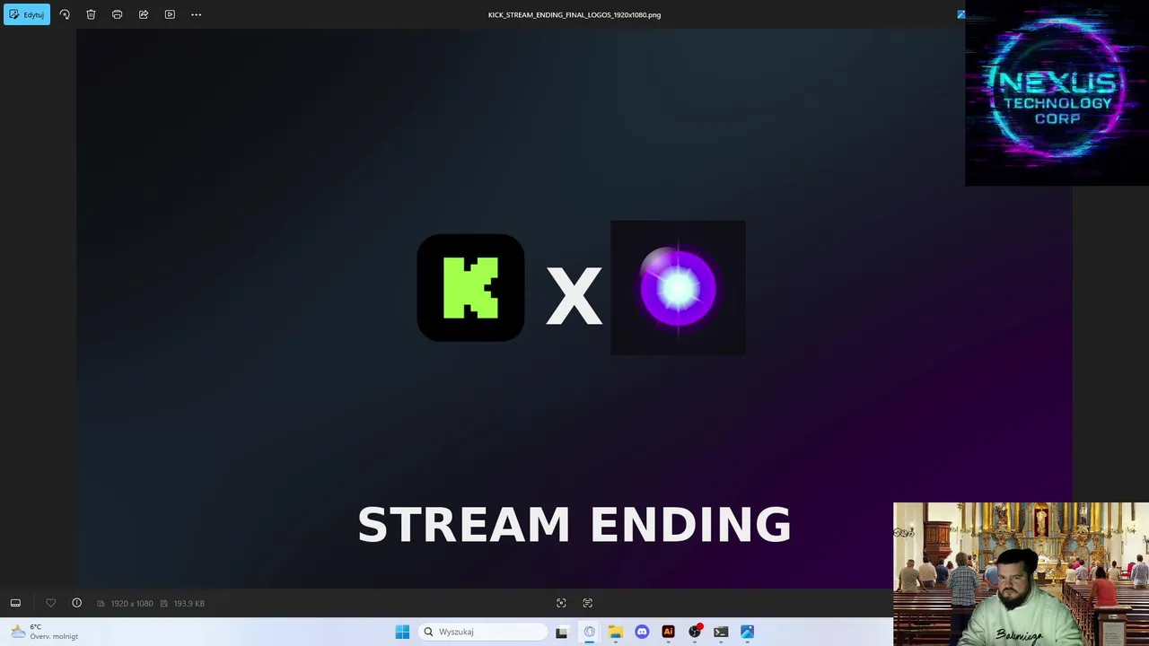Rotate the image using the rotate icon
Image resolution: width=1149 pixels, height=646 pixels.
tap(65, 14)
